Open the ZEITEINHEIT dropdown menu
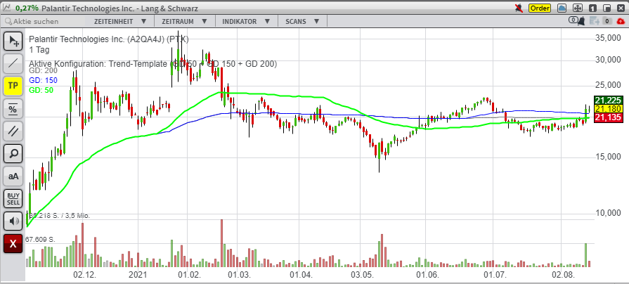This screenshot has width=629, height=284. point(120,21)
